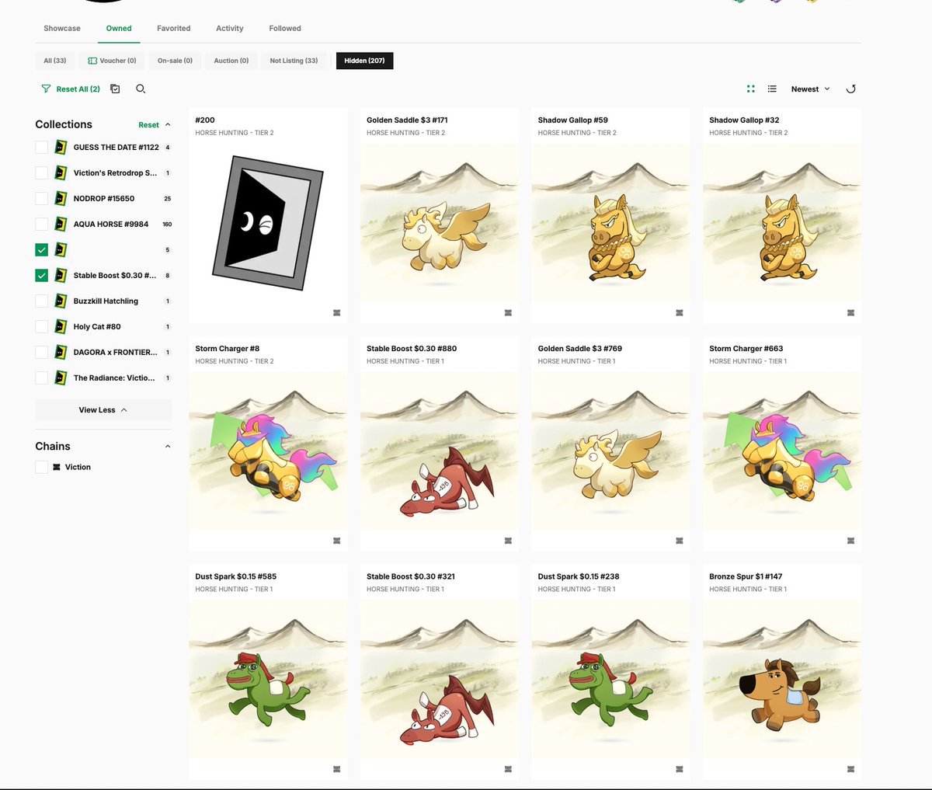Click the Holy Cat #80 collection icon
The height and width of the screenshot is (790, 932).
(x=61, y=326)
